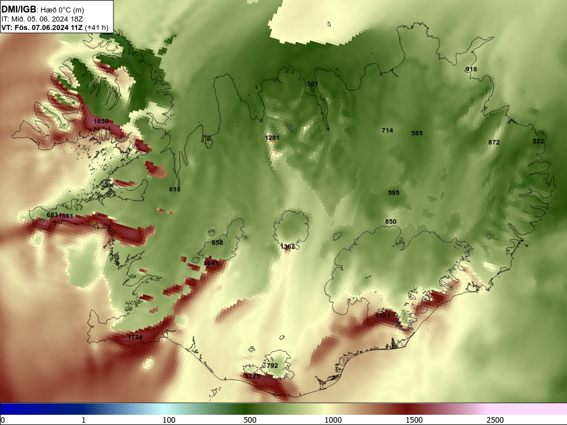Click the 595 height label
This screenshot has width=567, height=425.
394,193
